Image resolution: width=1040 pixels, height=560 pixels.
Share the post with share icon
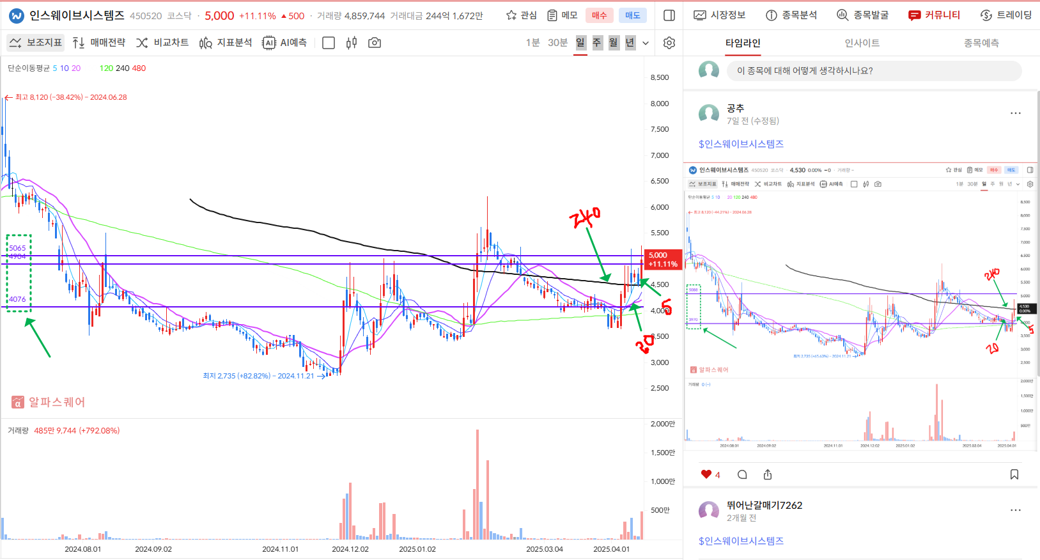pos(768,474)
